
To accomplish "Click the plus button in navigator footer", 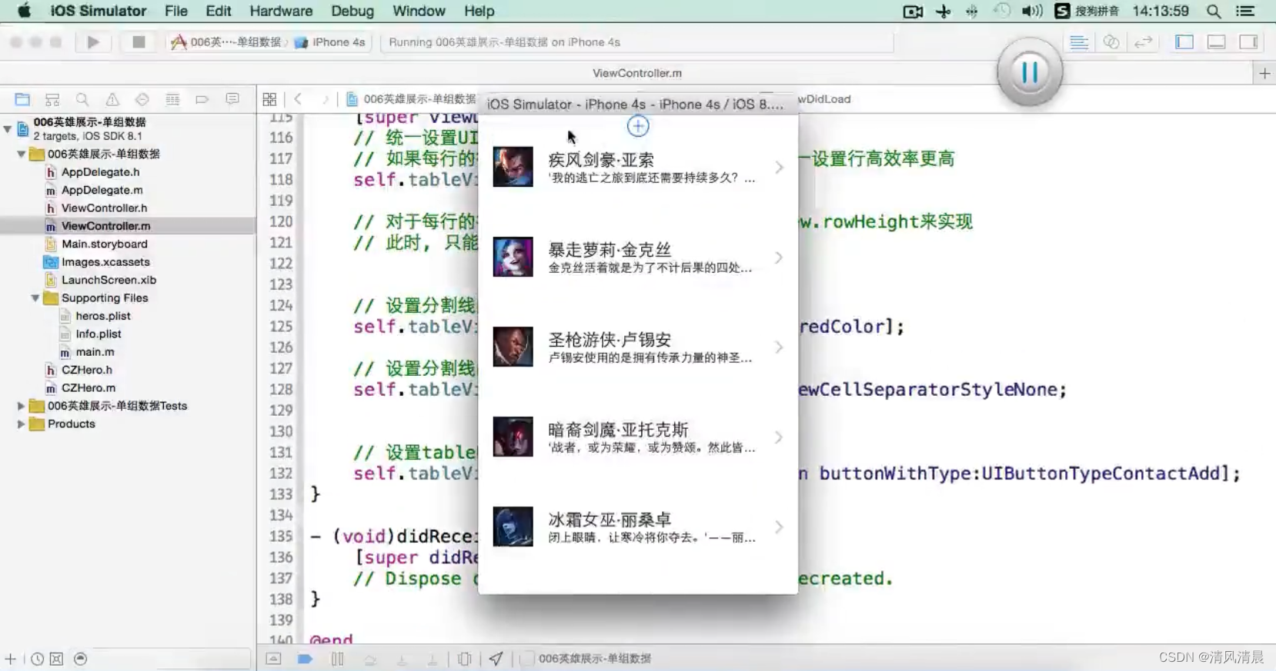I will pyautogui.click(x=10, y=659).
